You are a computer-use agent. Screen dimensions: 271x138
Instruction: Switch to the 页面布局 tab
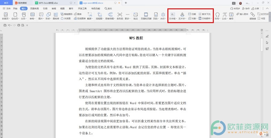point(34,8)
